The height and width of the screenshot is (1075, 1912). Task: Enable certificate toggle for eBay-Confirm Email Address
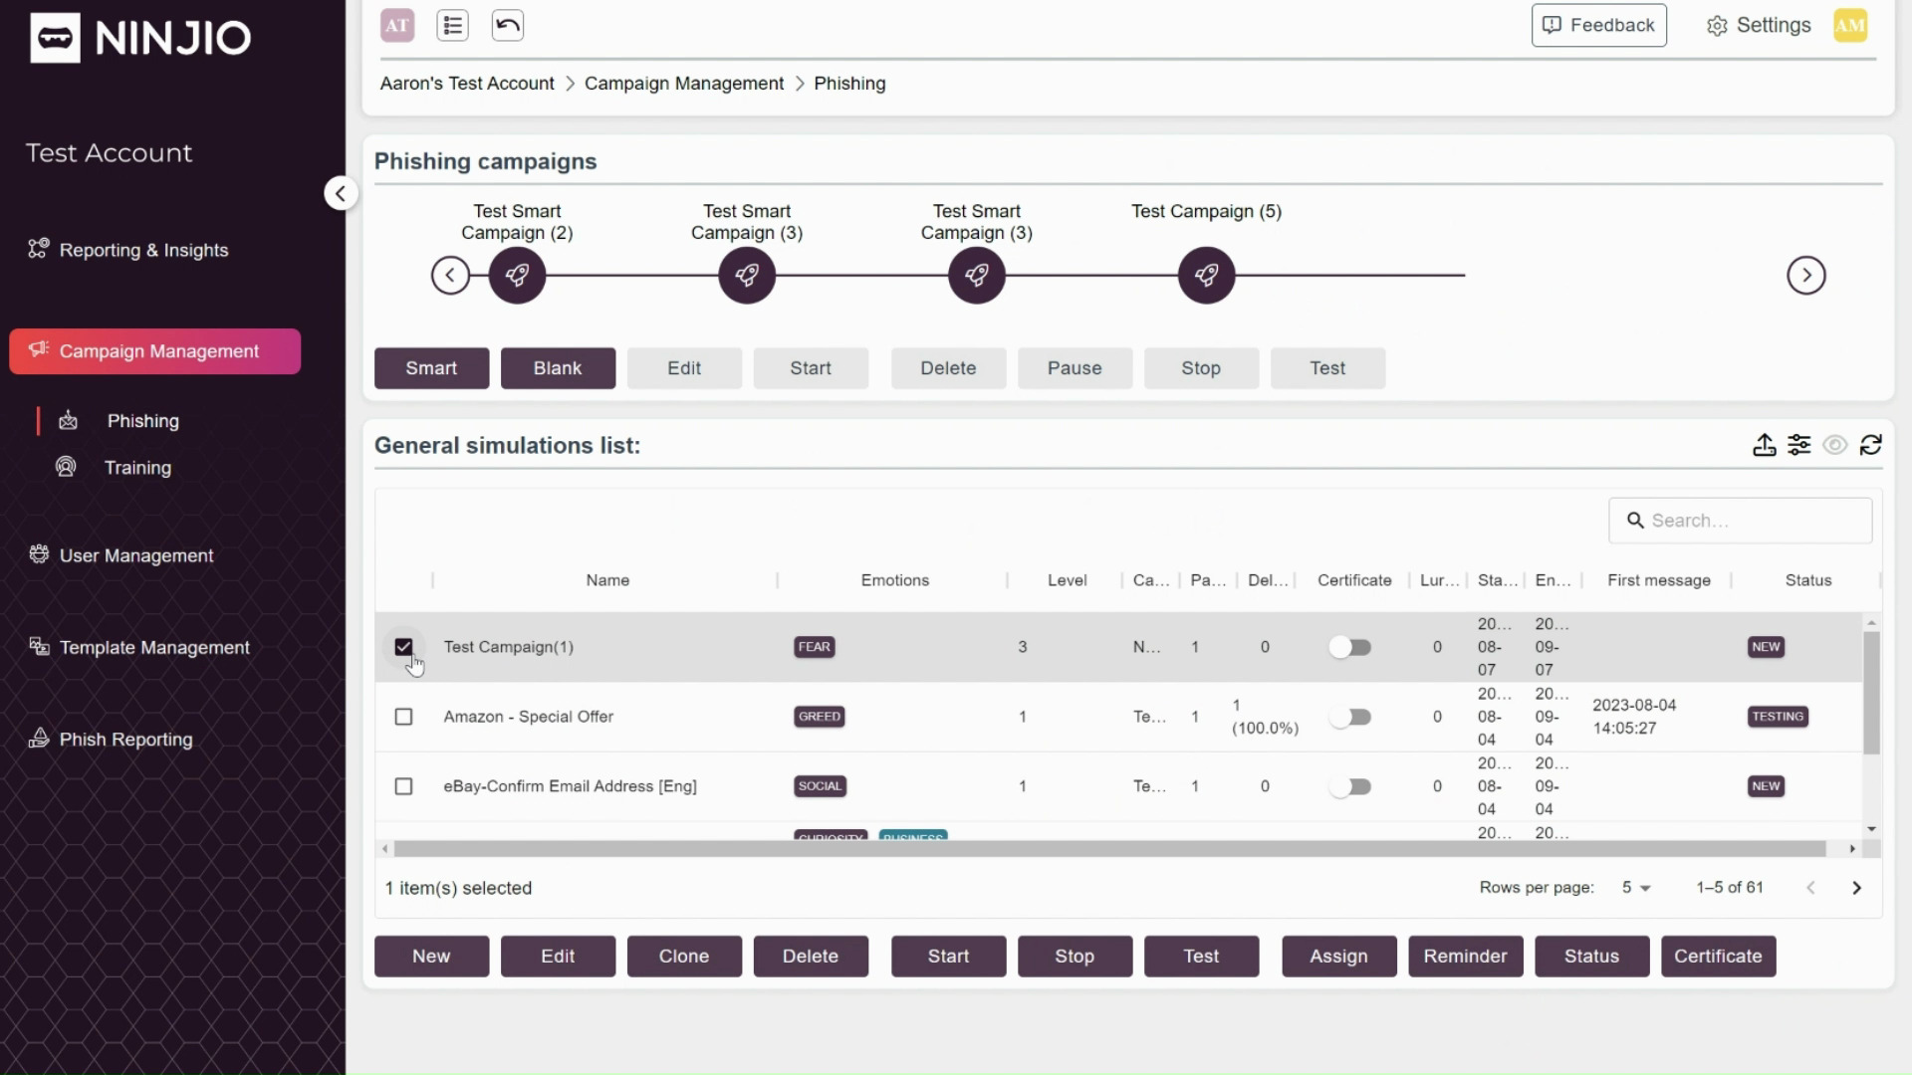tap(1350, 786)
